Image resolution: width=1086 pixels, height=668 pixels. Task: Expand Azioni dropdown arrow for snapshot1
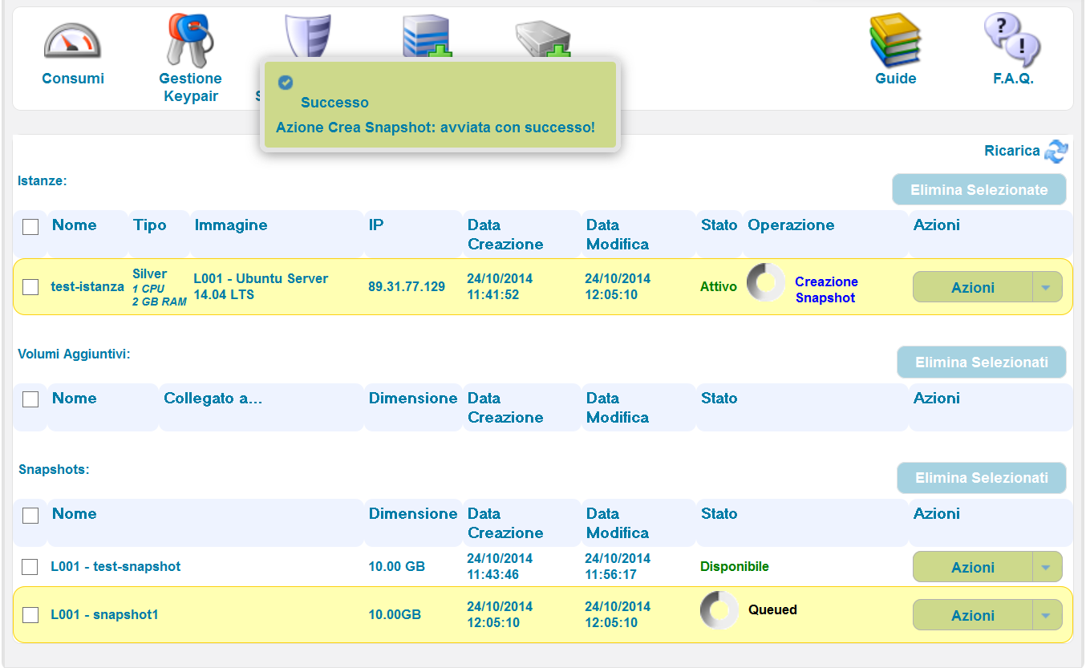[x=1047, y=615]
